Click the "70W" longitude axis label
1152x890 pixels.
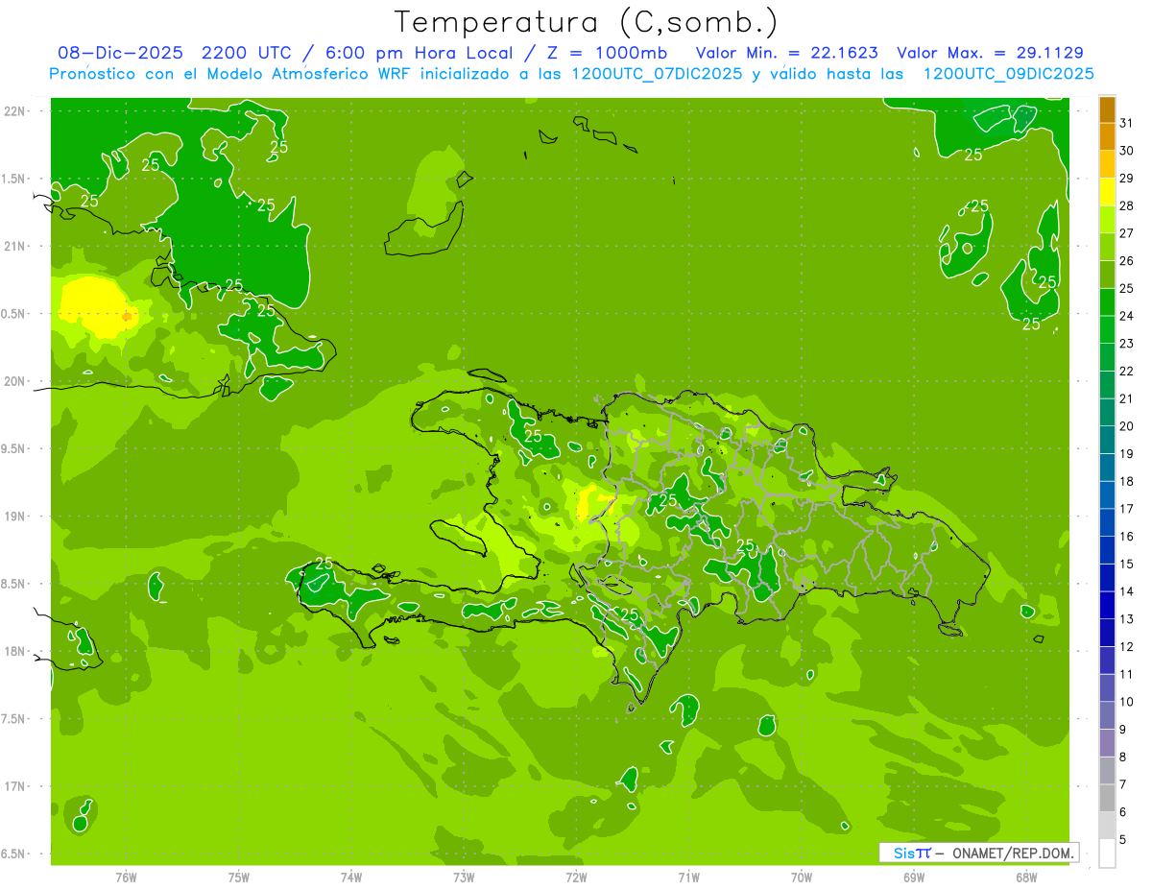802,878
